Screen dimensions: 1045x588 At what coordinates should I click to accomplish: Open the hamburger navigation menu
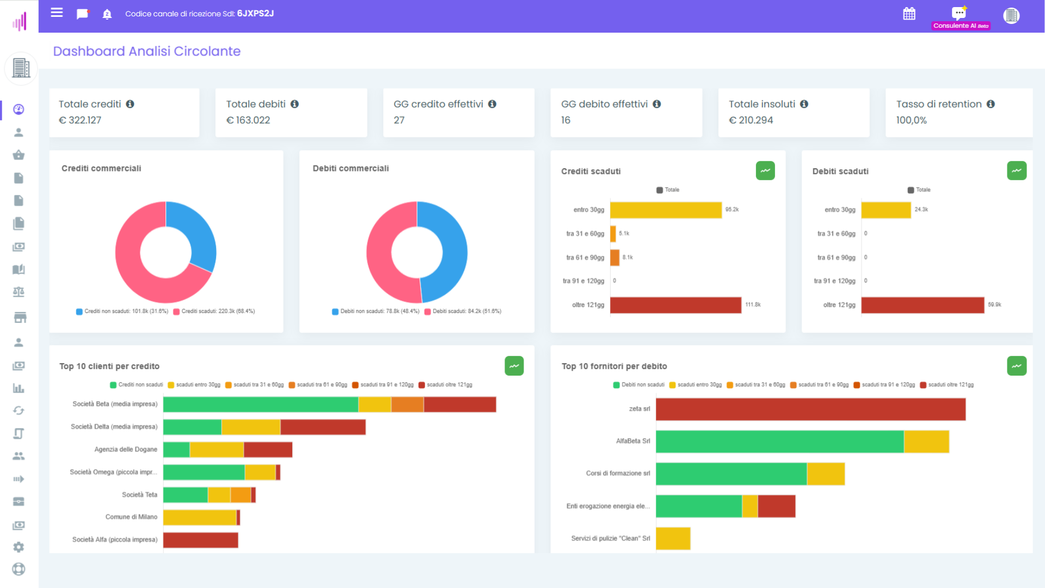[57, 13]
